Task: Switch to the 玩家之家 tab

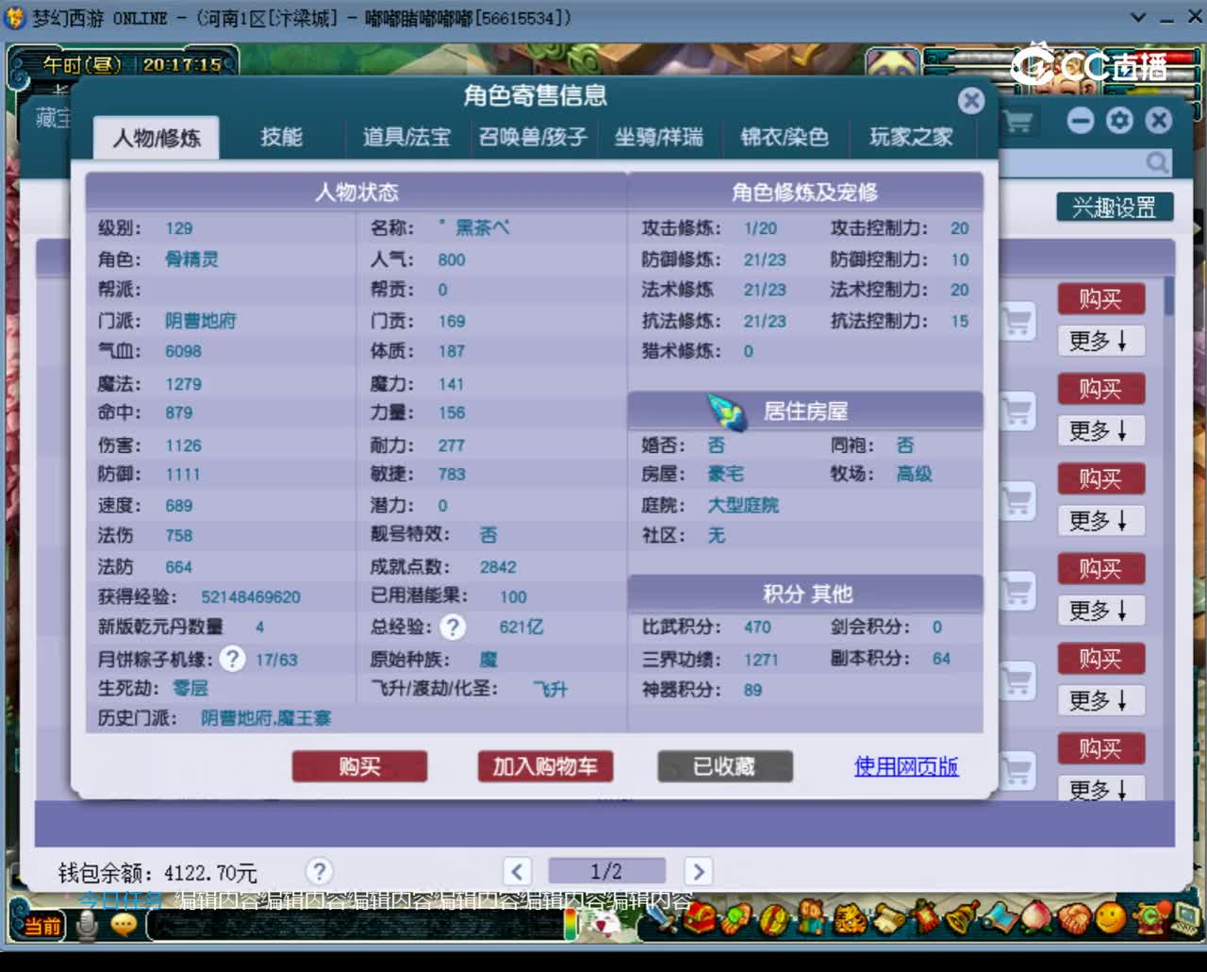Action: 910,138
